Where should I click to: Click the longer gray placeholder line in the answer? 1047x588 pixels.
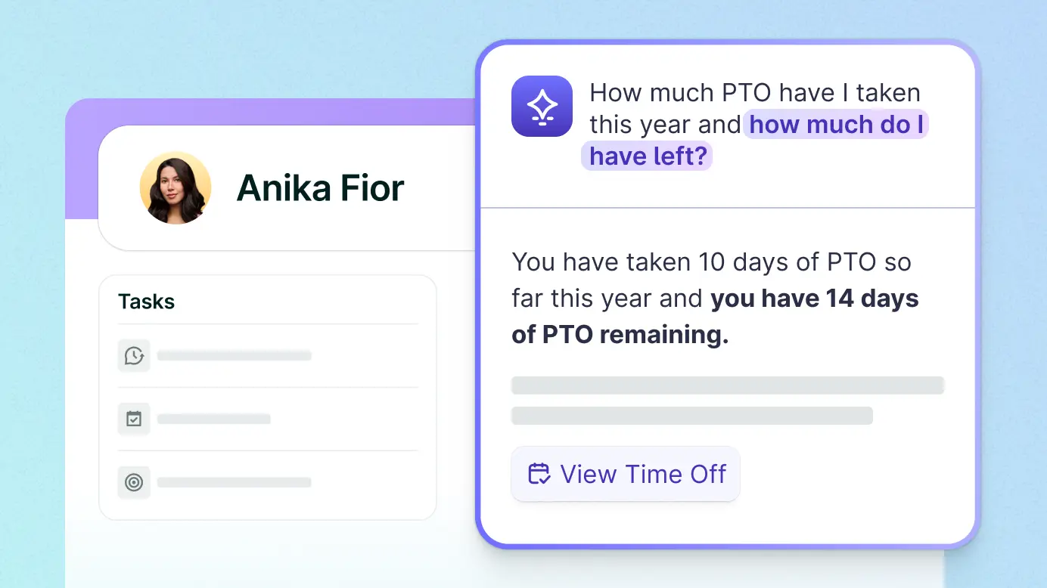click(x=728, y=385)
